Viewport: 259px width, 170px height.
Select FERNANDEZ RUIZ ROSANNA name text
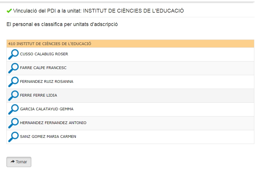pyautogui.click(x=47, y=82)
